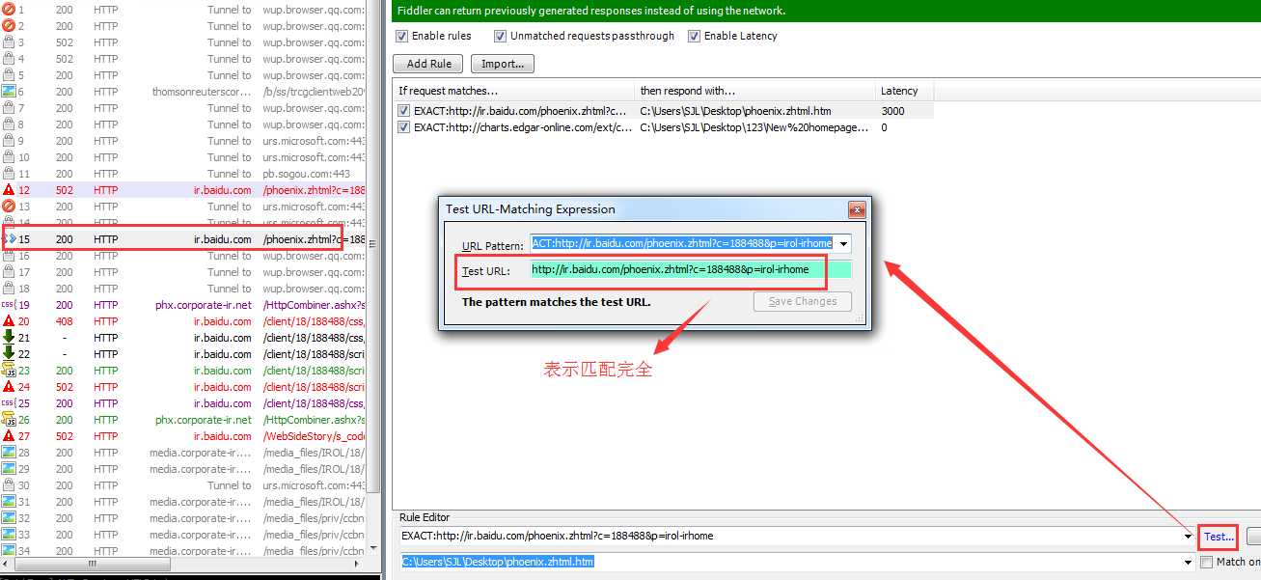The width and height of the screenshot is (1261, 580).
Task: Click latency value 0 of second rule
Action: 885,127
